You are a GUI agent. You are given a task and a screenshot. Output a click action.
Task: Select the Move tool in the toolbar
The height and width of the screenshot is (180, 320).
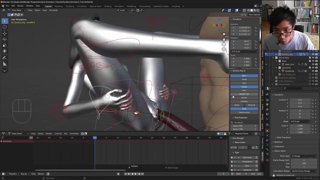[x=4, y=33]
